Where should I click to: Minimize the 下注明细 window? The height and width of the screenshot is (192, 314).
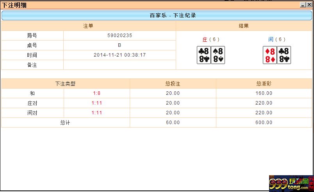point(303,5)
